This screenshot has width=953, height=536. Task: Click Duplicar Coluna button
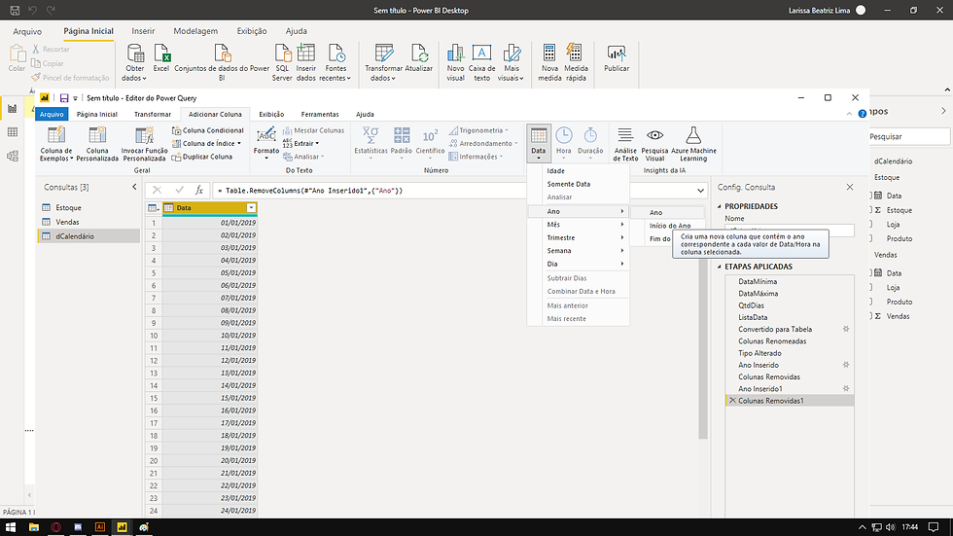[202, 157]
